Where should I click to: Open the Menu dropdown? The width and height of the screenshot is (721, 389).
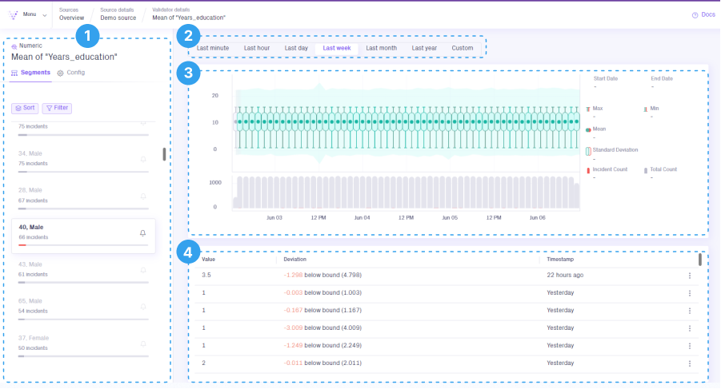(x=35, y=14)
